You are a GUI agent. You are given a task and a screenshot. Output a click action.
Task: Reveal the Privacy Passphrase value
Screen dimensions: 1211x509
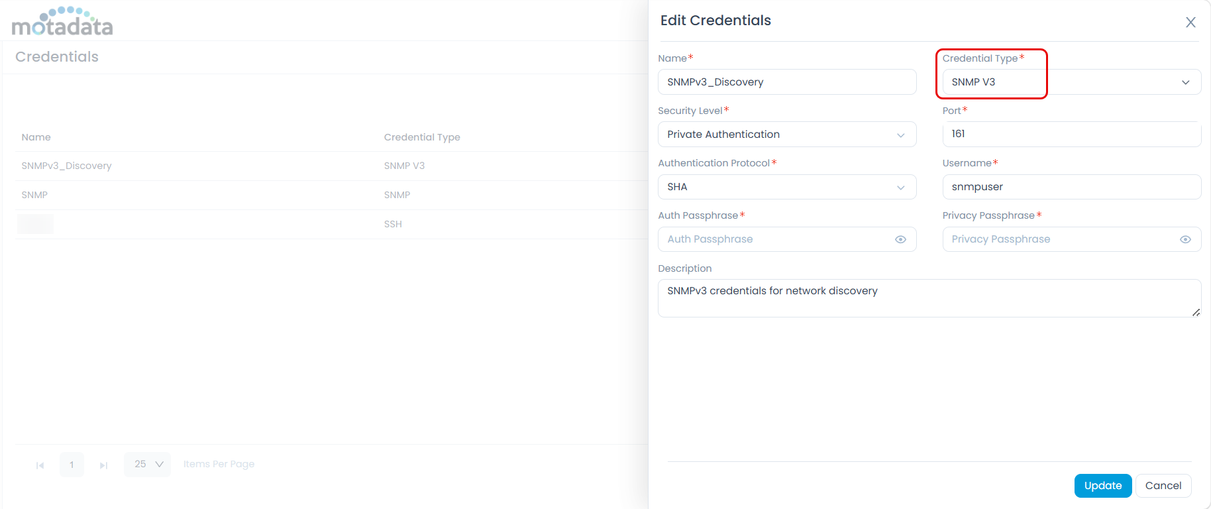tap(1185, 240)
